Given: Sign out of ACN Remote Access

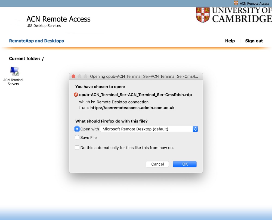Looking at the screenshot, I should coord(254,41).
